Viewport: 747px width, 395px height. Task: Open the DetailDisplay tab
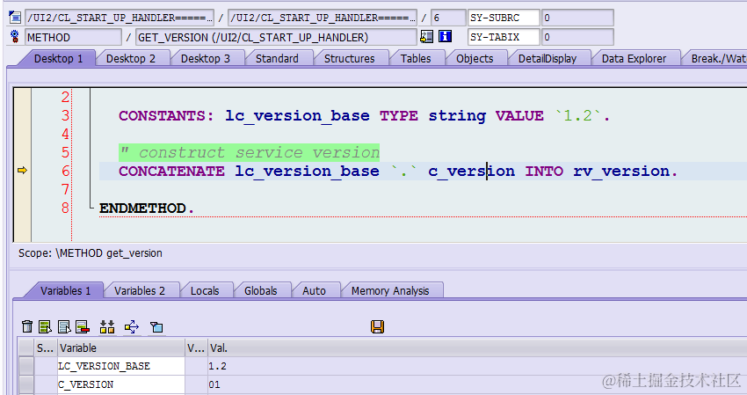pyautogui.click(x=548, y=59)
